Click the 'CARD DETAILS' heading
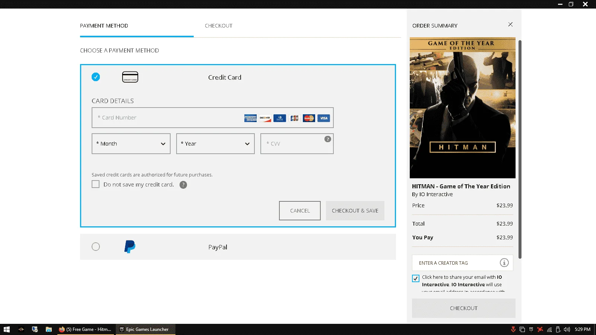 click(x=112, y=101)
